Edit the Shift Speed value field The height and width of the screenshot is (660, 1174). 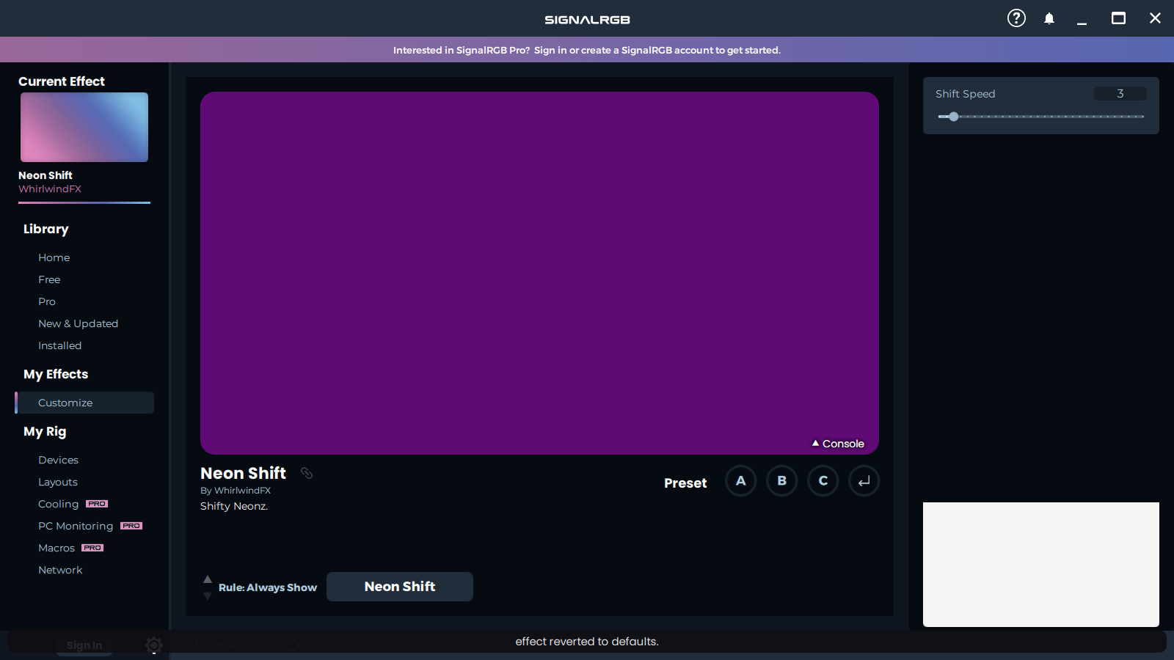pos(1120,94)
